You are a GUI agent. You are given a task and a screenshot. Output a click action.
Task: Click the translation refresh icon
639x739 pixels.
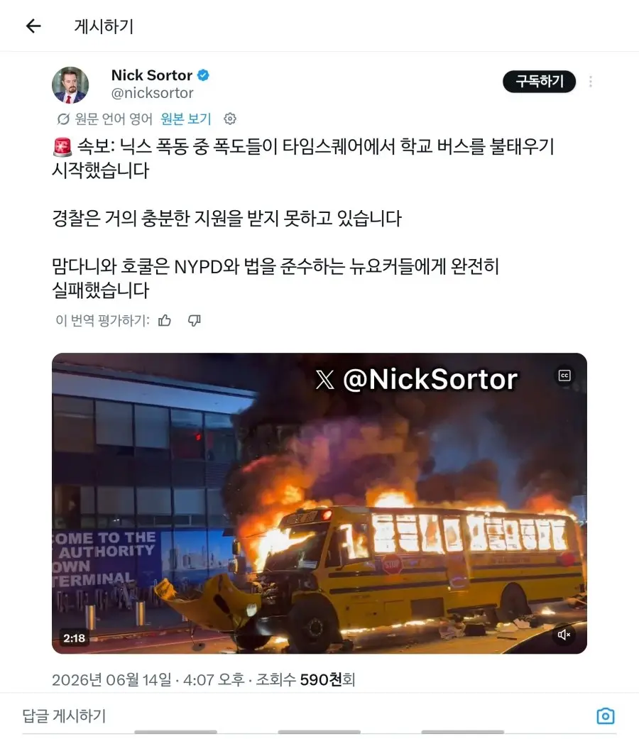tap(63, 119)
